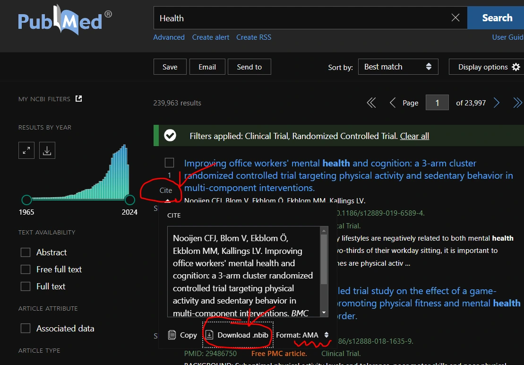Viewport: 524px width, 365px height.
Task: Click the PMID: 29486750 text
Action: click(210, 353)
